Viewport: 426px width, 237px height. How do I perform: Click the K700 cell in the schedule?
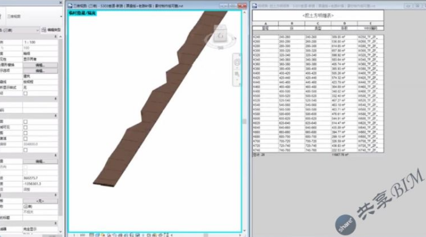[x=266, y=141]
